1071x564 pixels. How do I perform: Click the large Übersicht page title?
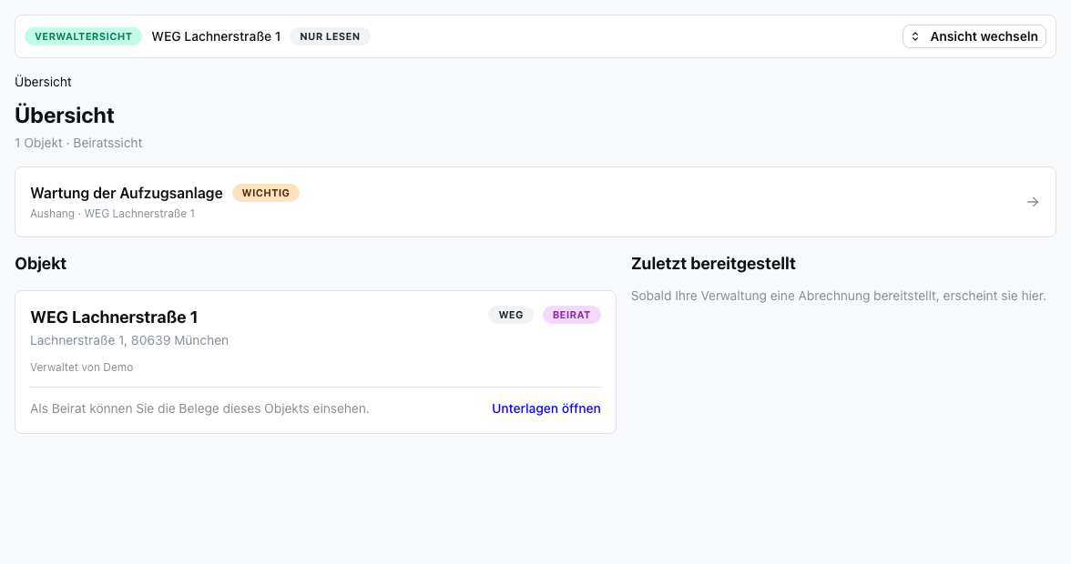[64, 115]
